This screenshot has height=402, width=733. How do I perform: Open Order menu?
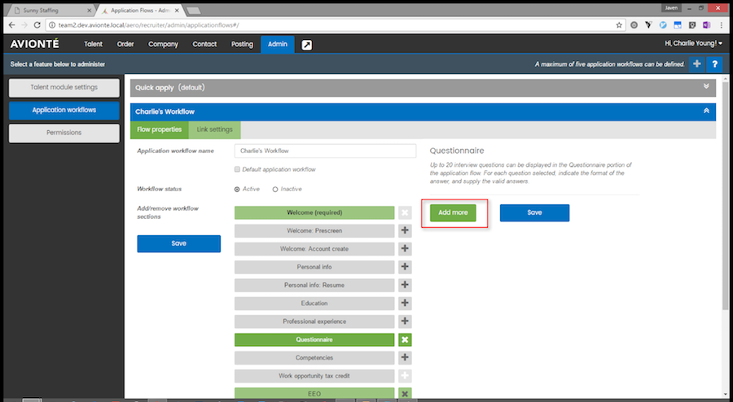pyautogui.click(x=125, y=45)
